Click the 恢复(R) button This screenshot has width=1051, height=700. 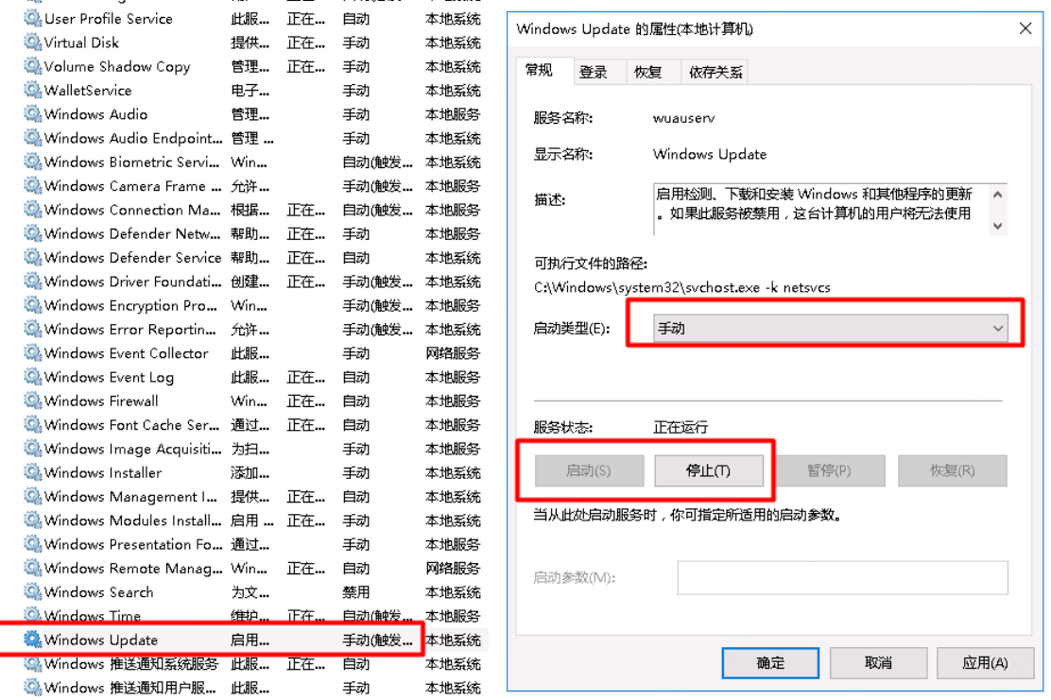pos(952,470)
